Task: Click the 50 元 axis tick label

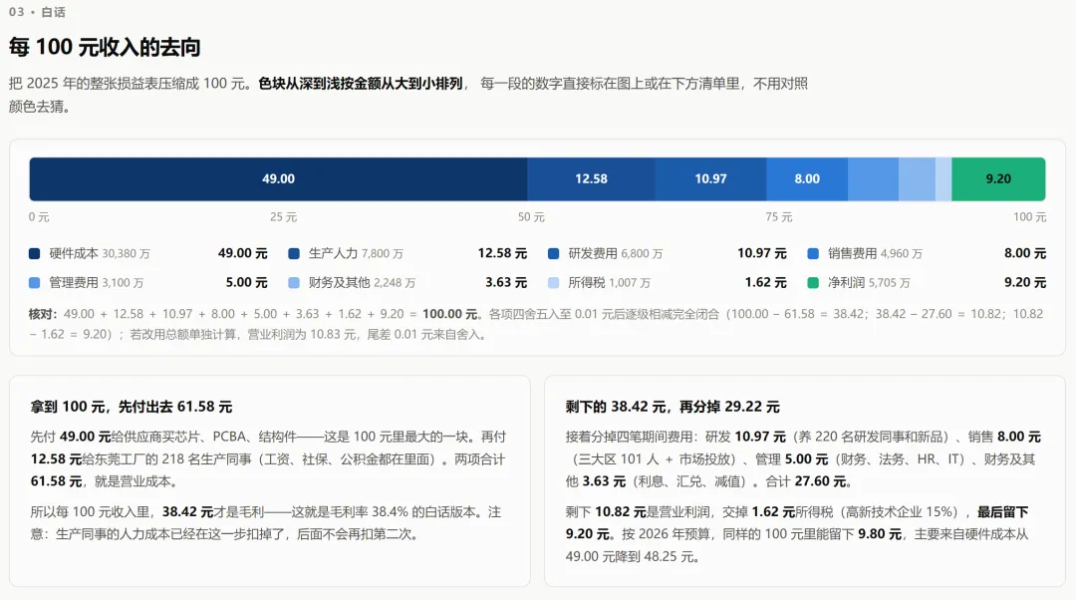Action: [x=531, y=217]
